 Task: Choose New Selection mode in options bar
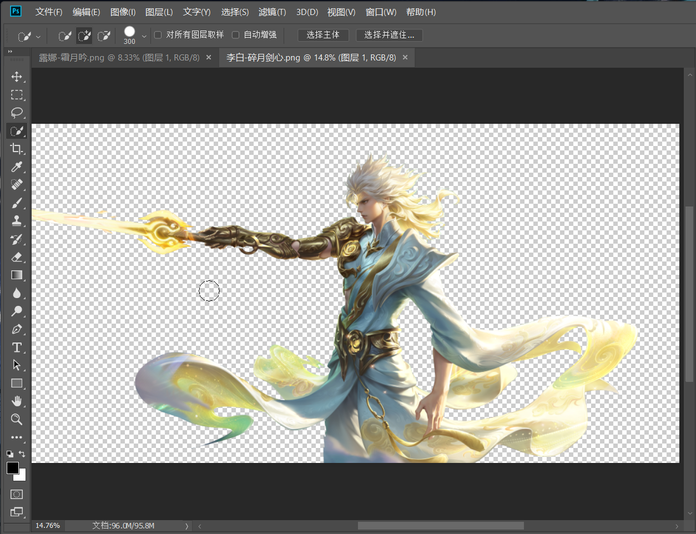pos(65,36)
